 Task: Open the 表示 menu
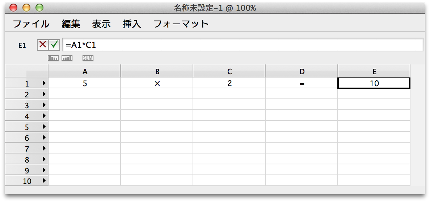[x=101, y=24]
